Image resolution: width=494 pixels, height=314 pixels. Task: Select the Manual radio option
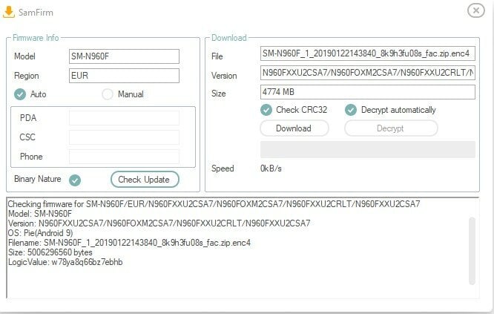108,94
